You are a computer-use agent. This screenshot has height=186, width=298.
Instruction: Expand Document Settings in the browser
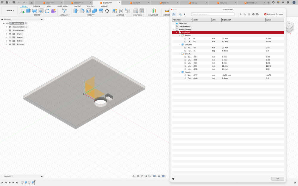(x=6, y=27)
